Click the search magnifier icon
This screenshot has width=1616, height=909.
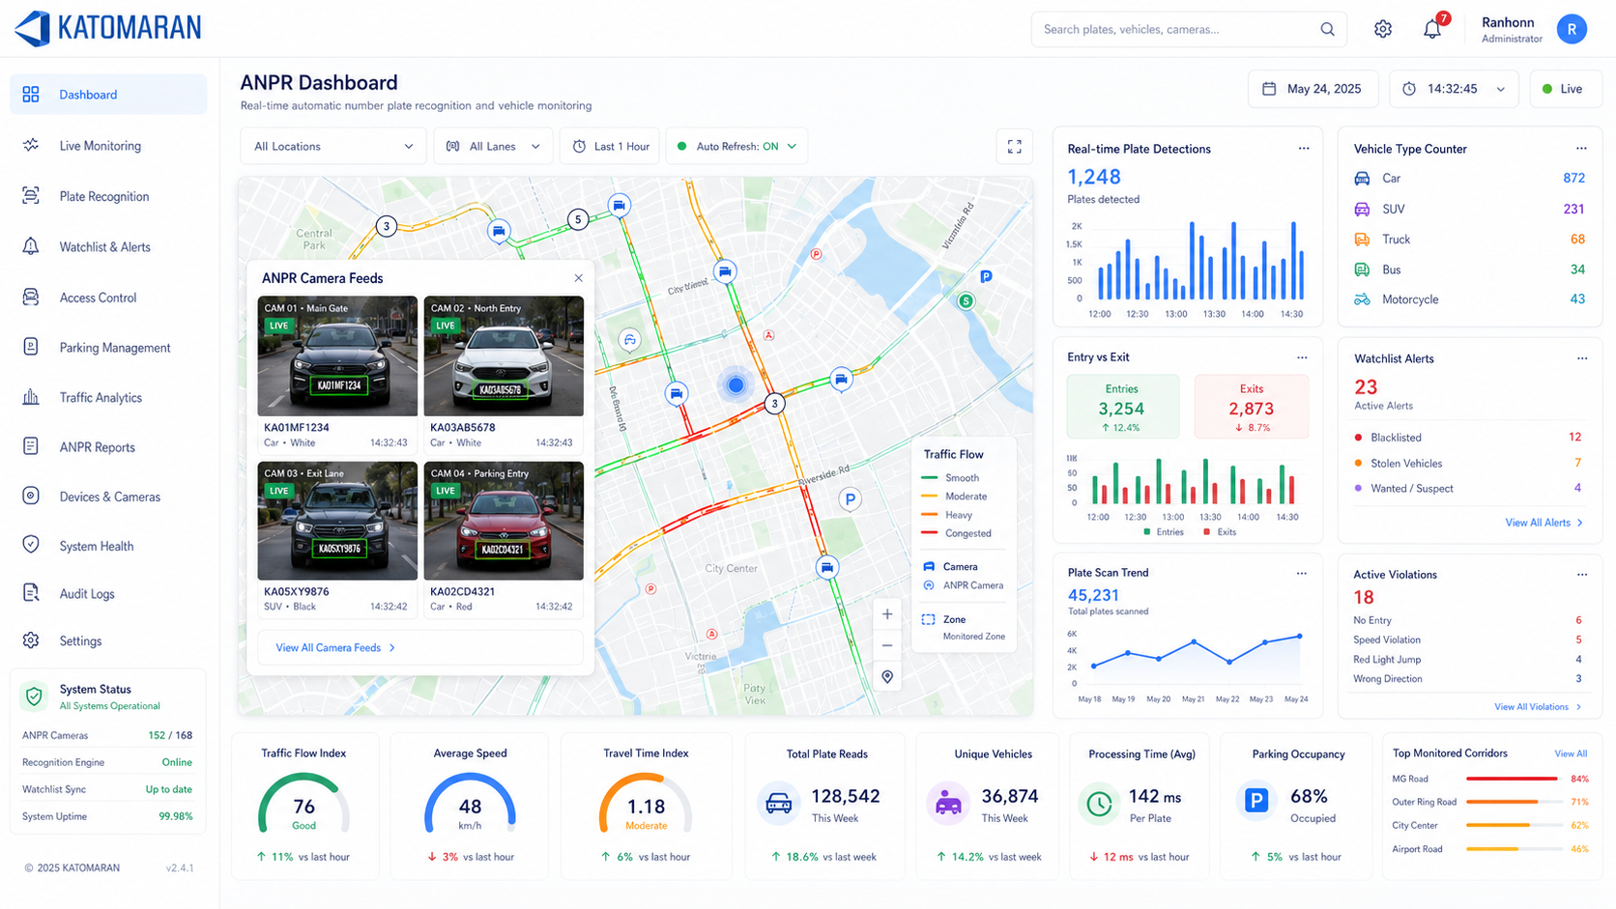coord(1328,29)
